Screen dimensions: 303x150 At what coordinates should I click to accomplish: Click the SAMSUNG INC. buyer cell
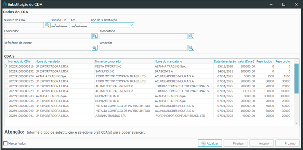tap(124, 71)
